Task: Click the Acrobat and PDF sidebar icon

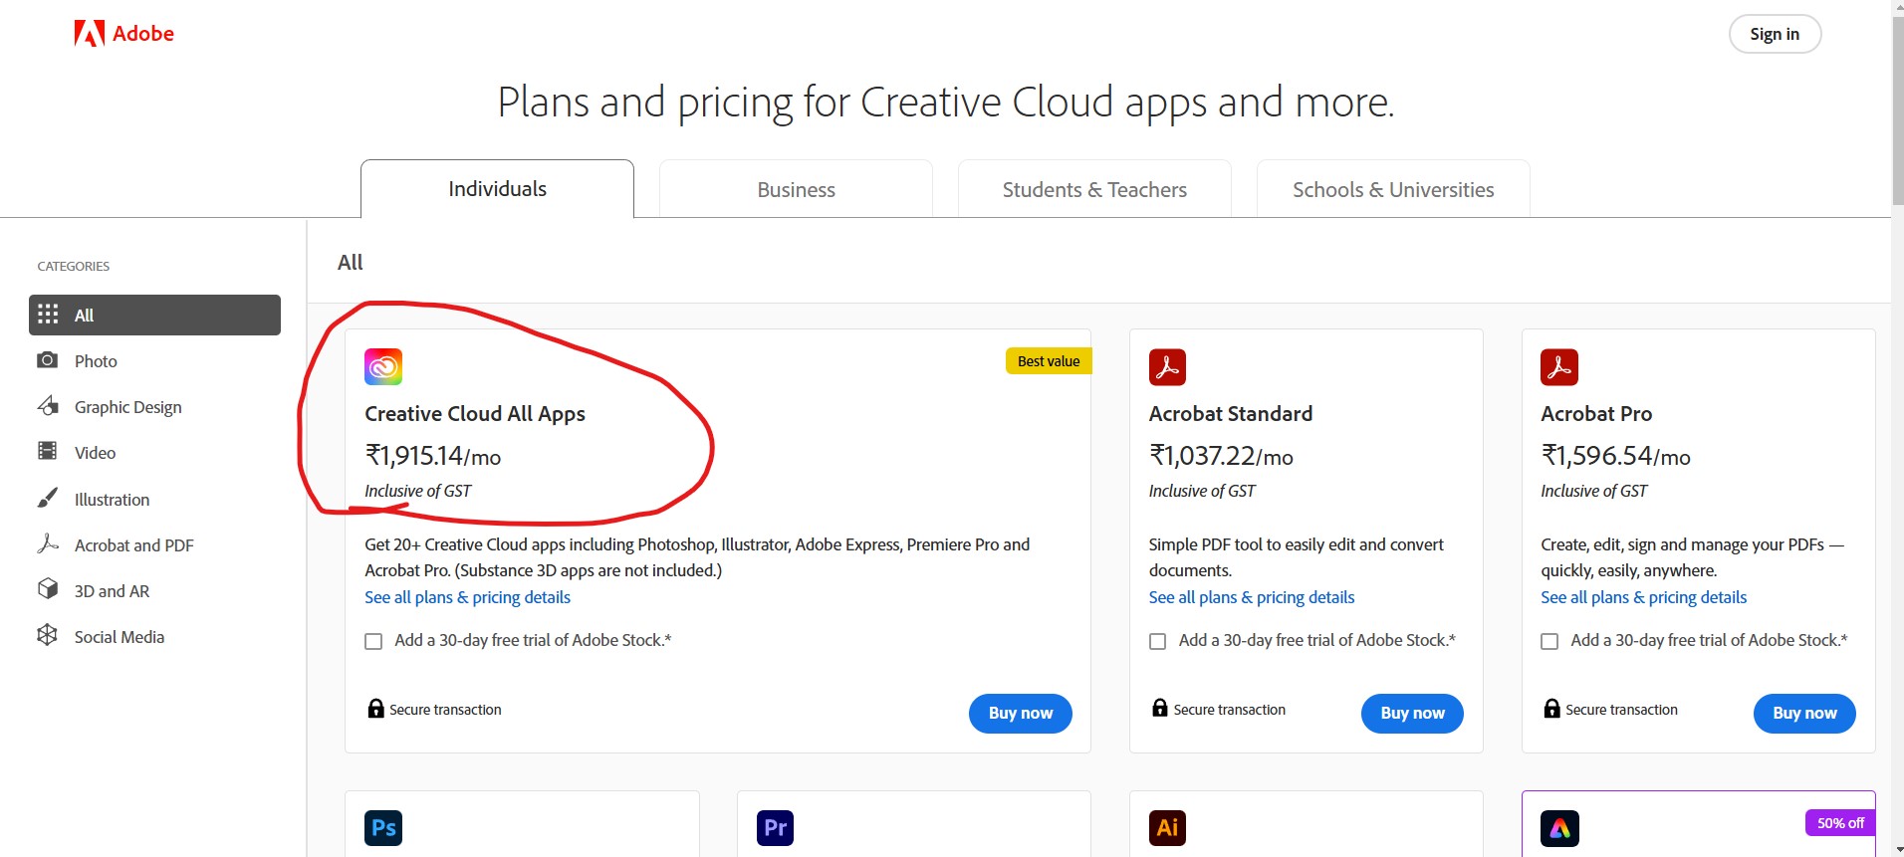Action: point(48,543)
